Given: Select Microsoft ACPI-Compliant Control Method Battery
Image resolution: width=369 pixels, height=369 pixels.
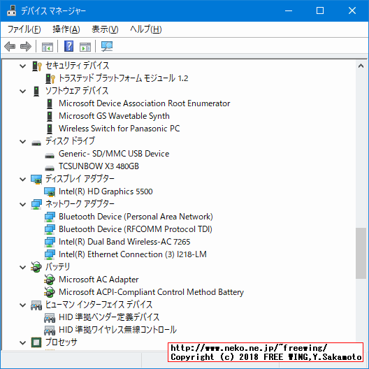Looking at the screenshot, I should point(151,292).
